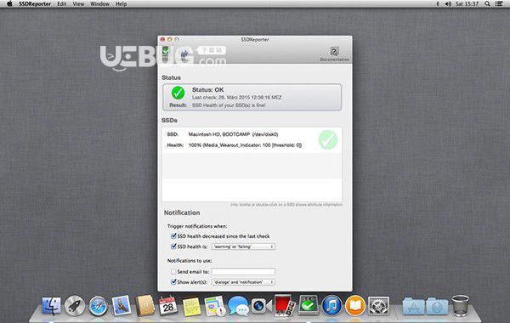Select the Macintosh HD, BOOTCAMP SSD row

coord(252,140)
